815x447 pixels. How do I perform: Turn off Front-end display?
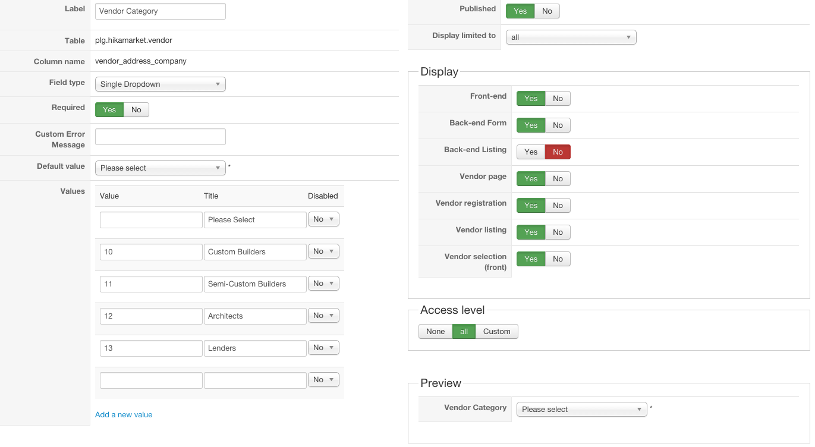click(x=558, y=98)
